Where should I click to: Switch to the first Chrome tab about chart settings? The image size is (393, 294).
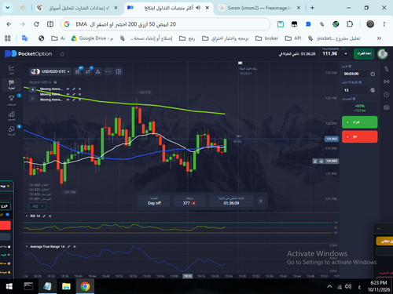coord(76,8)
